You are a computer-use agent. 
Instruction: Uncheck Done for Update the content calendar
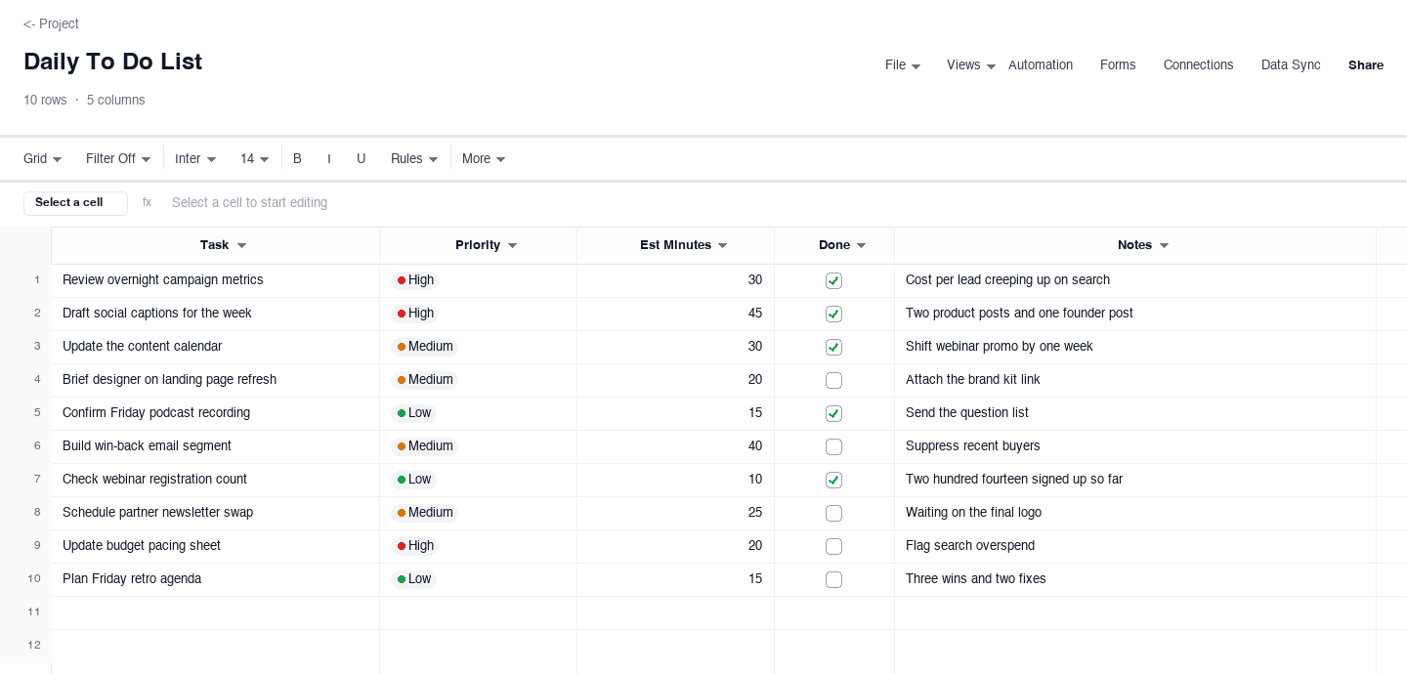(x=833, y=347)
